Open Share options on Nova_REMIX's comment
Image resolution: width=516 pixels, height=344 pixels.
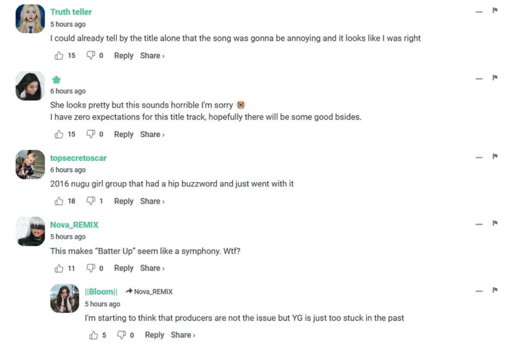click(152, 268)
